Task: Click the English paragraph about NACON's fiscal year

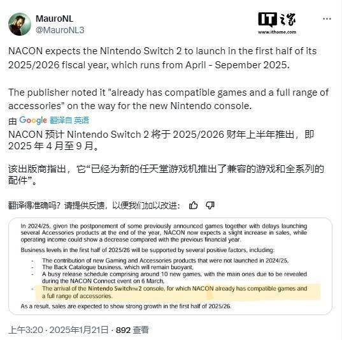Action: [x=162, y=58]
